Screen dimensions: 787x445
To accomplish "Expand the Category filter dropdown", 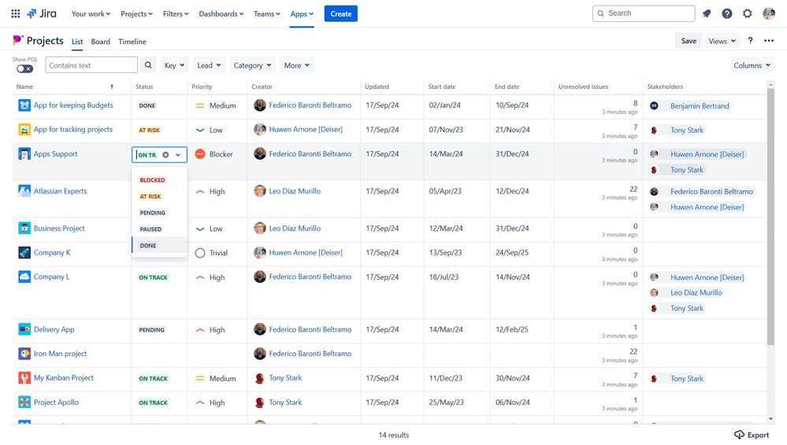I will (252, 65).
